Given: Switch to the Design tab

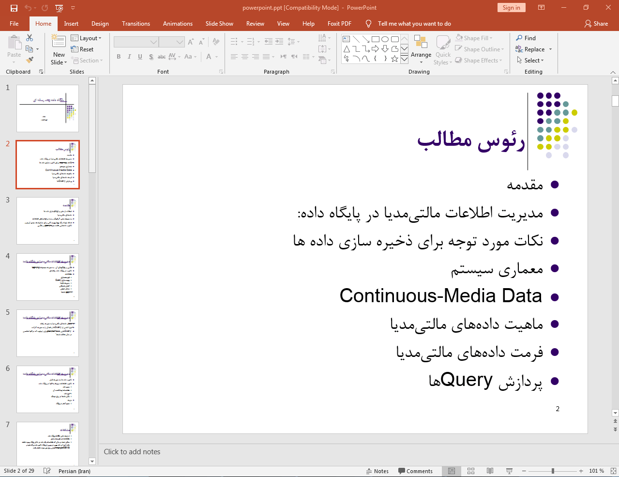Looking at the screenshot, I should coord(100,24).
